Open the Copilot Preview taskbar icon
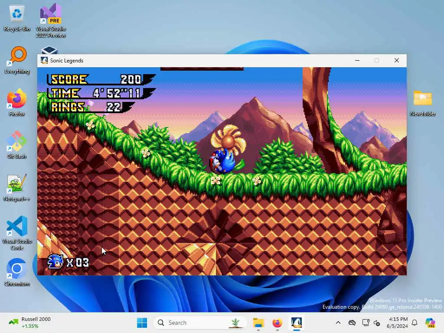 click(x=430, y=323)
